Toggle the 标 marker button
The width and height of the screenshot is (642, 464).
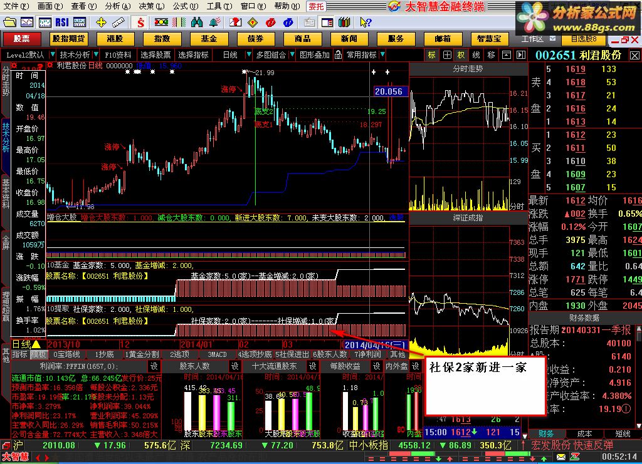tap(432, 54)
